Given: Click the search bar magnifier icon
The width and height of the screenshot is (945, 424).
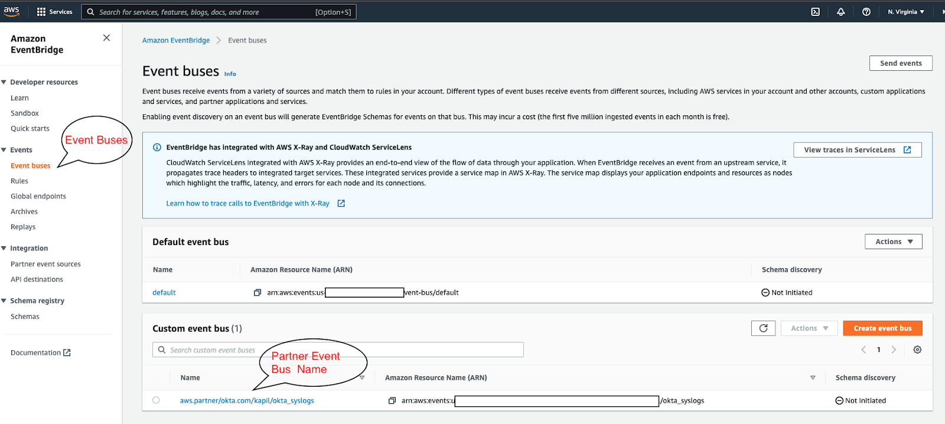Looking at the screenshot, I should [90, 12].
